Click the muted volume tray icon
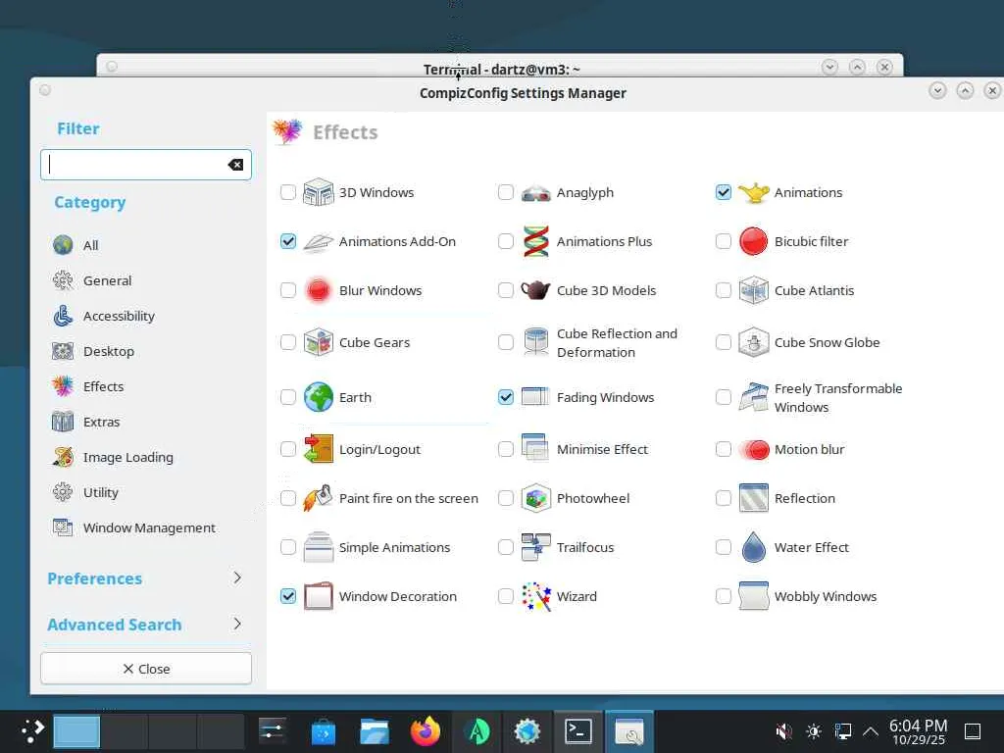This screenshot has height=753, width=1004. 783,731
